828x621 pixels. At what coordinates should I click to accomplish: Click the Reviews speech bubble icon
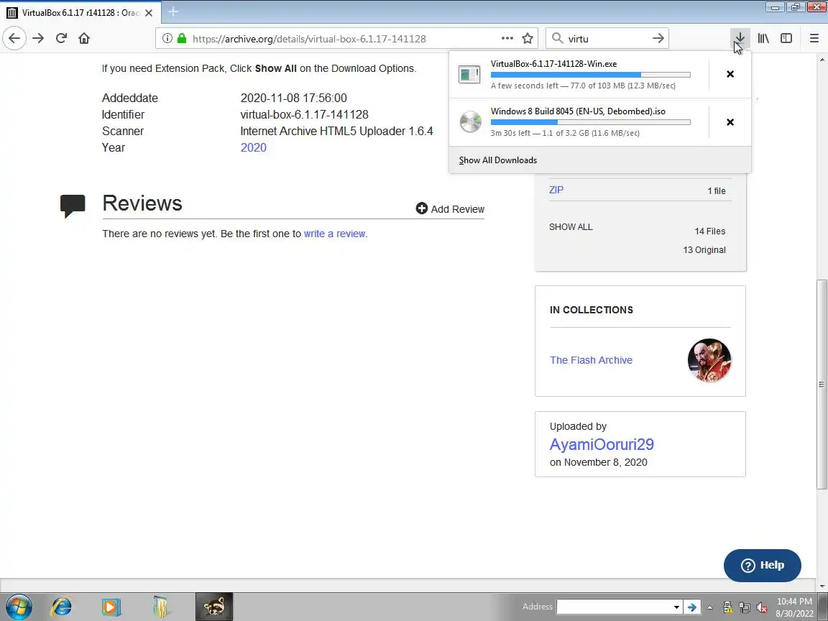tap(73, 206)
